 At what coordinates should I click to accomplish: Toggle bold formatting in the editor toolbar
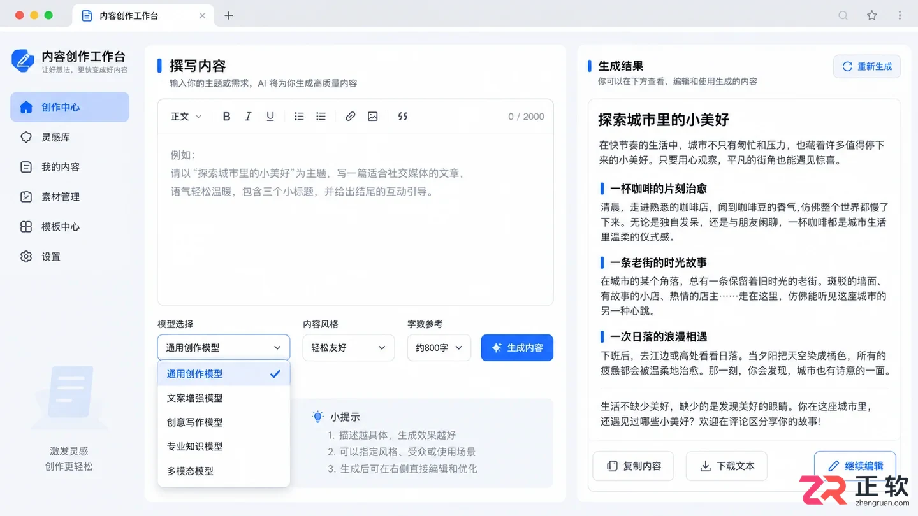coord(226,117)
